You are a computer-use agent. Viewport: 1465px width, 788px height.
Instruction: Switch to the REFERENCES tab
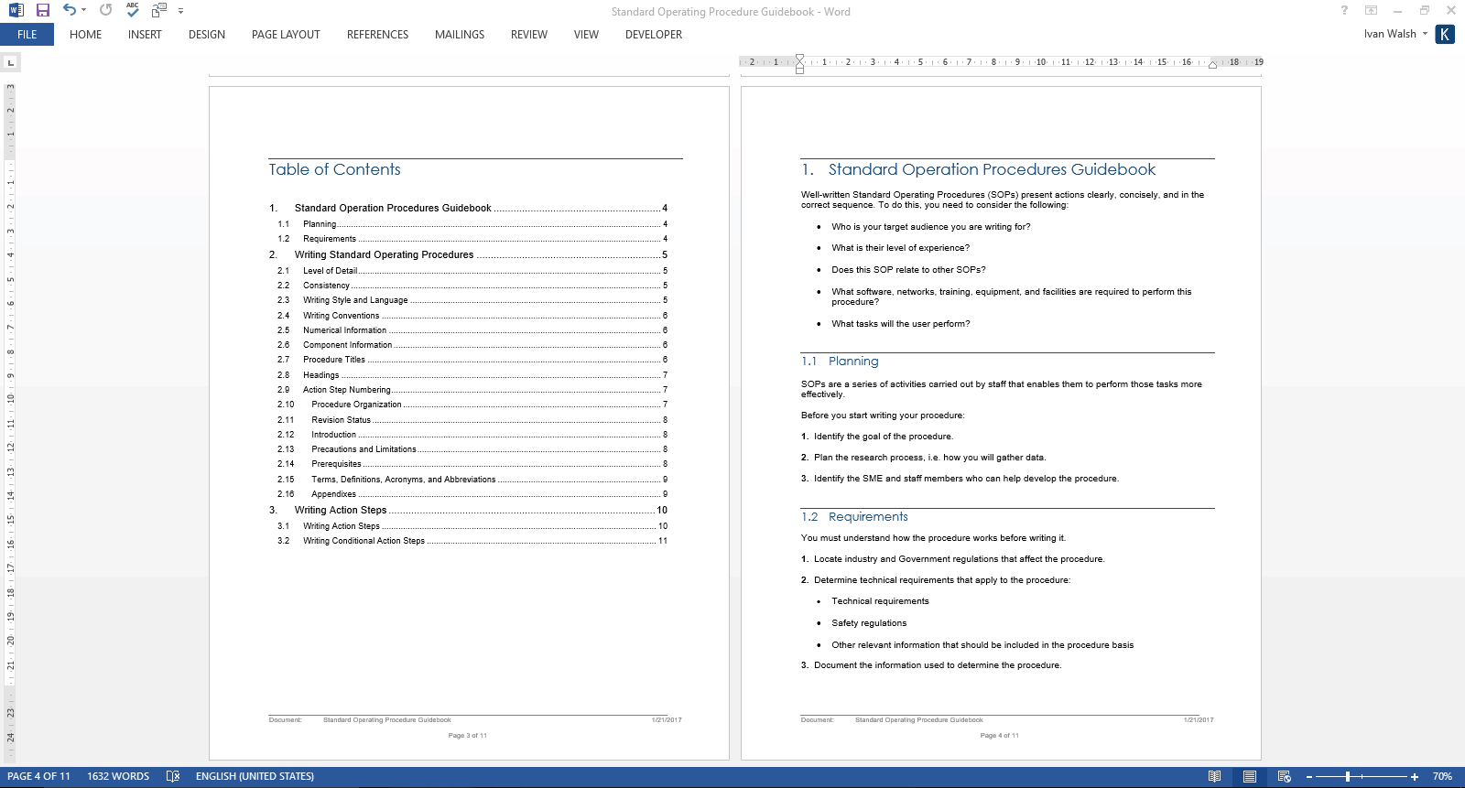(377, 35)
